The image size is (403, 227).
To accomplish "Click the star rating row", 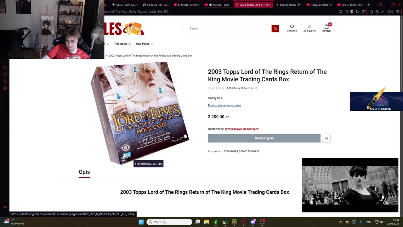I will [216, 88].
